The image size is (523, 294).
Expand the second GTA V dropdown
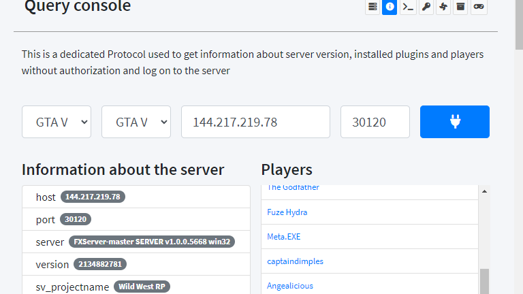136,122
